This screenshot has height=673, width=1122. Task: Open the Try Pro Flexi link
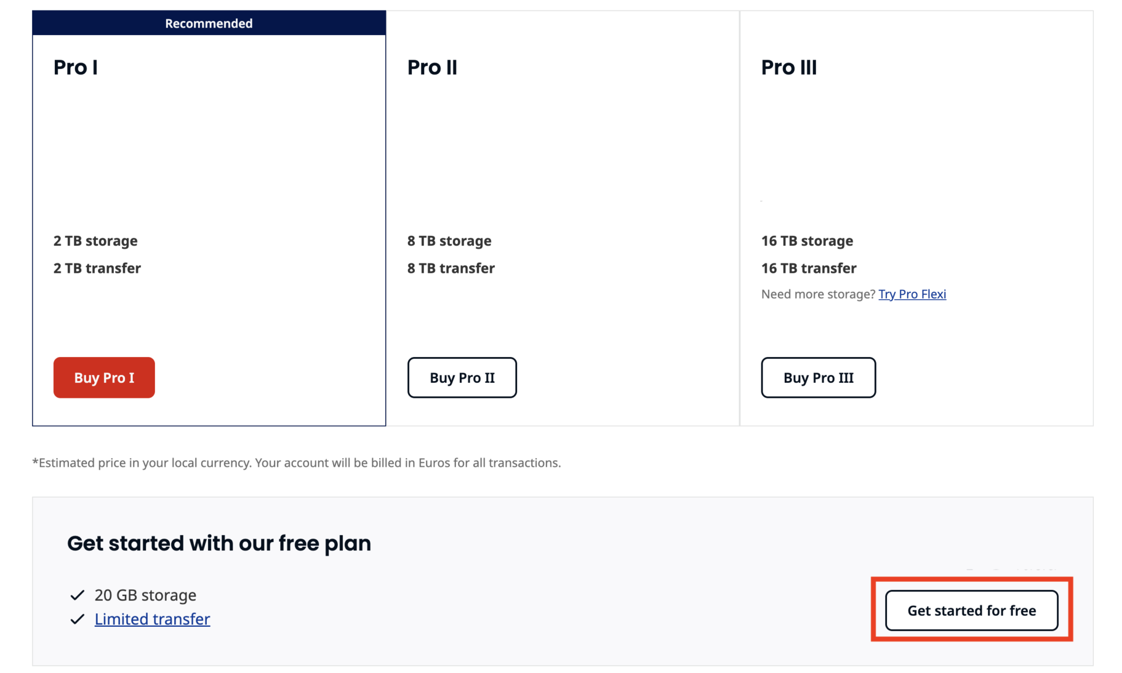click(x=912, y=294)
